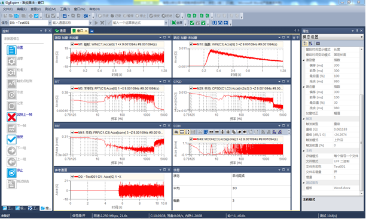This screenshot has width=366, height=219.
Task: Select the Word.docx template value
Action: click(341, 188)
